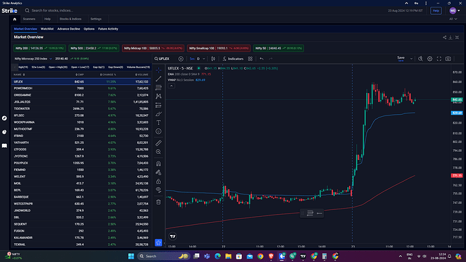Open the Indicators button

[233, 59]
